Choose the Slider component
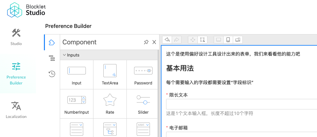 pyautogui.click(x=143, y=104)
